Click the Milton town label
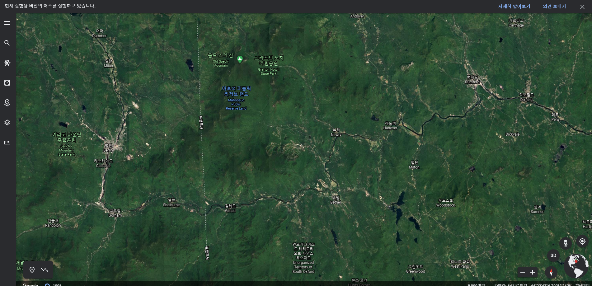The width and height of the screenshot is (592, 286). pos(414,165)
